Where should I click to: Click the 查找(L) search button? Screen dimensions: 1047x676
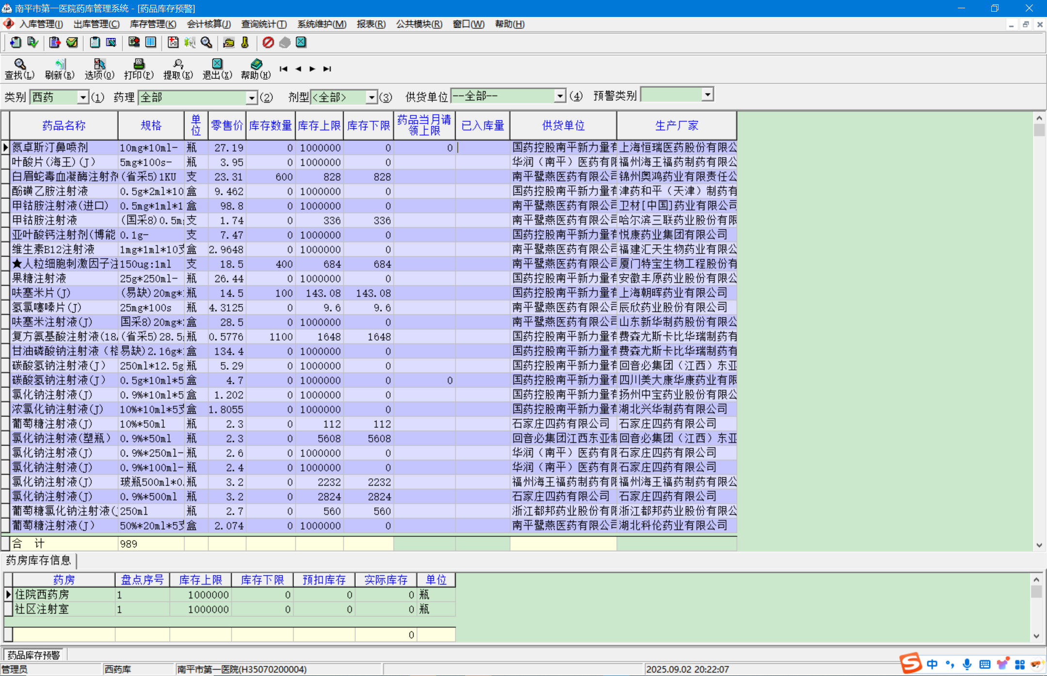19,68
